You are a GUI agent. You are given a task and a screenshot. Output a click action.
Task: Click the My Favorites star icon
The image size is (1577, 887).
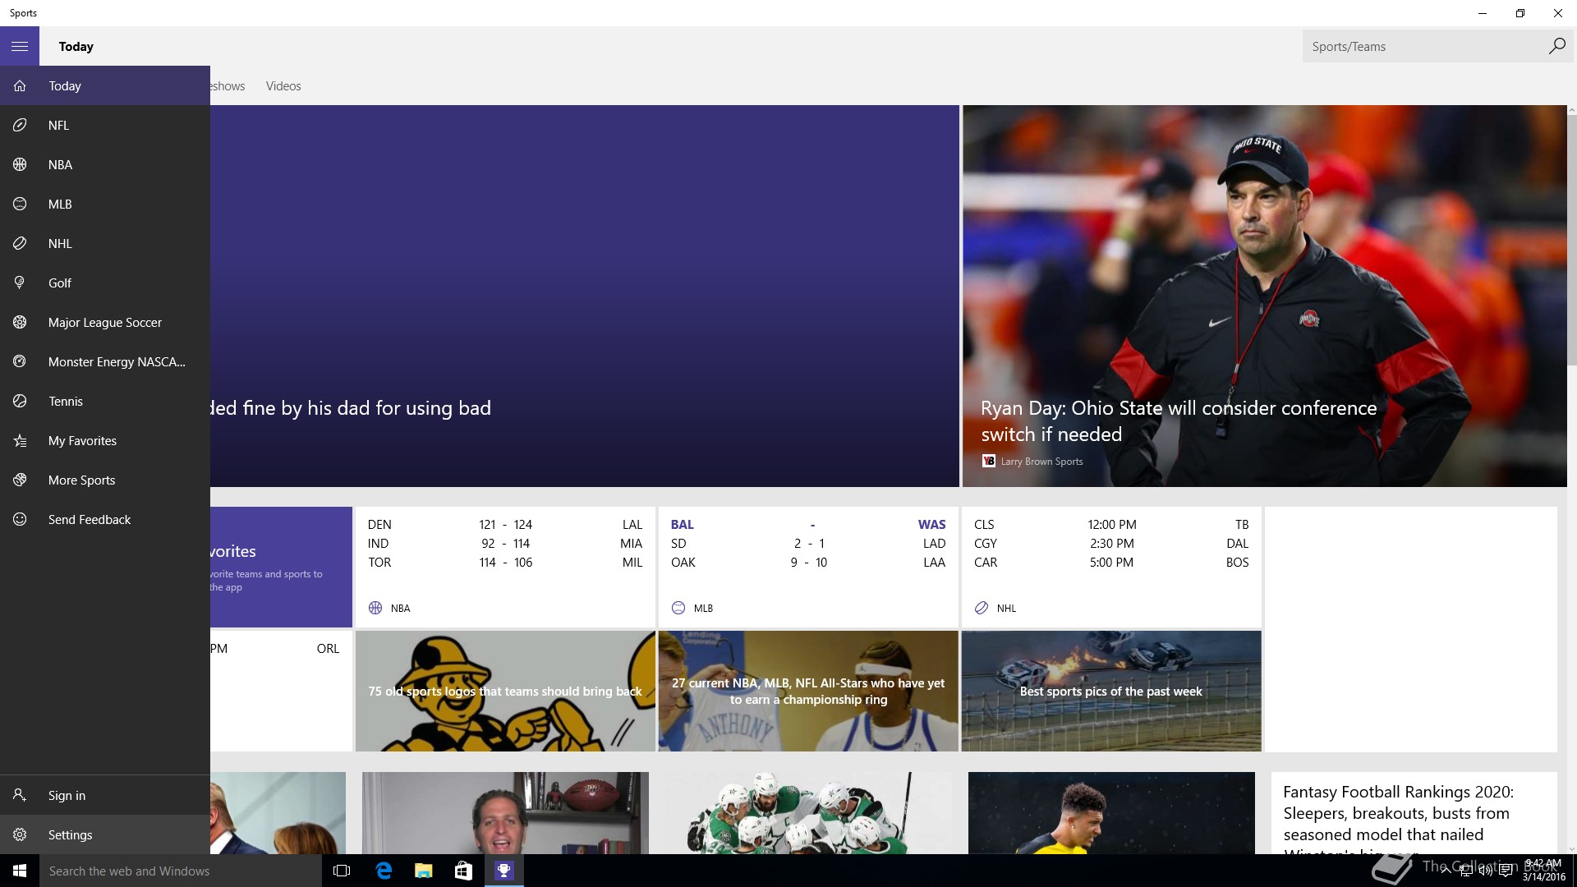pyautogui.click(x=20, y=440)
